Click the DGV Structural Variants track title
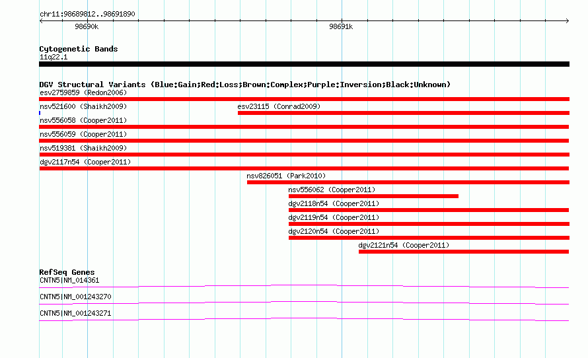Viewport: 588px width, 358px height. pyautogui.click(x=245, y=85)
